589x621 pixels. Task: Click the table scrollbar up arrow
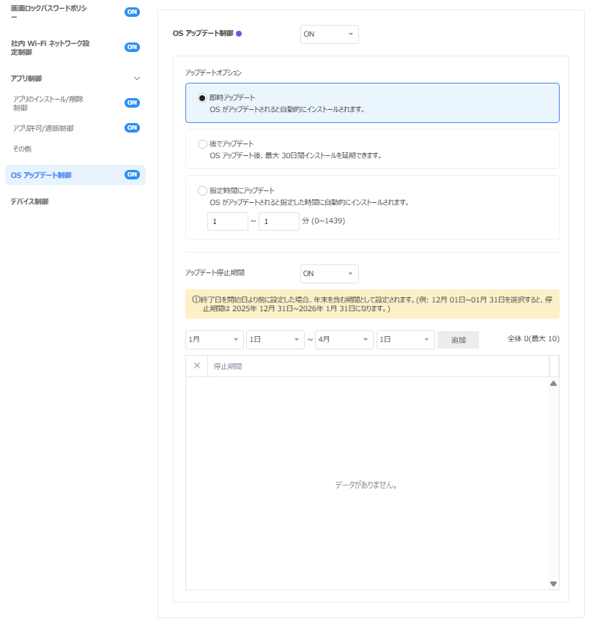pos(553,384)
